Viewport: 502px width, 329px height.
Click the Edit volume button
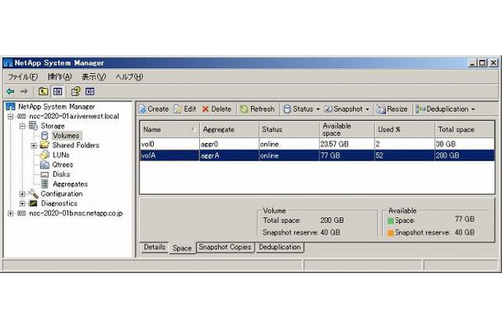pyautogui.click(x=184, y=109)
